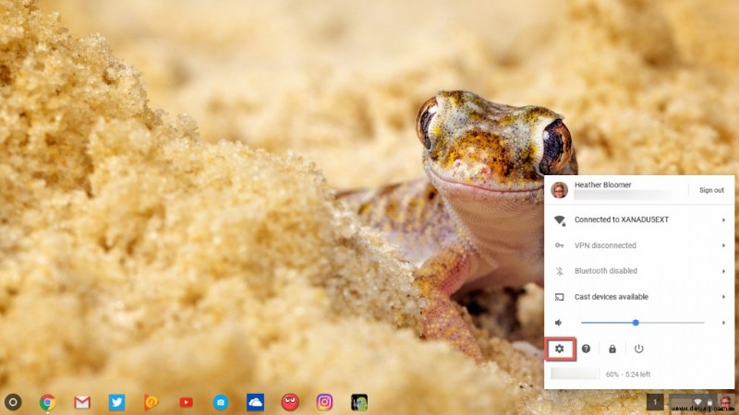The width and height of the screenshot is (739, 415).
Task: Open the Cast devices available row
Action: coord(639,297)
